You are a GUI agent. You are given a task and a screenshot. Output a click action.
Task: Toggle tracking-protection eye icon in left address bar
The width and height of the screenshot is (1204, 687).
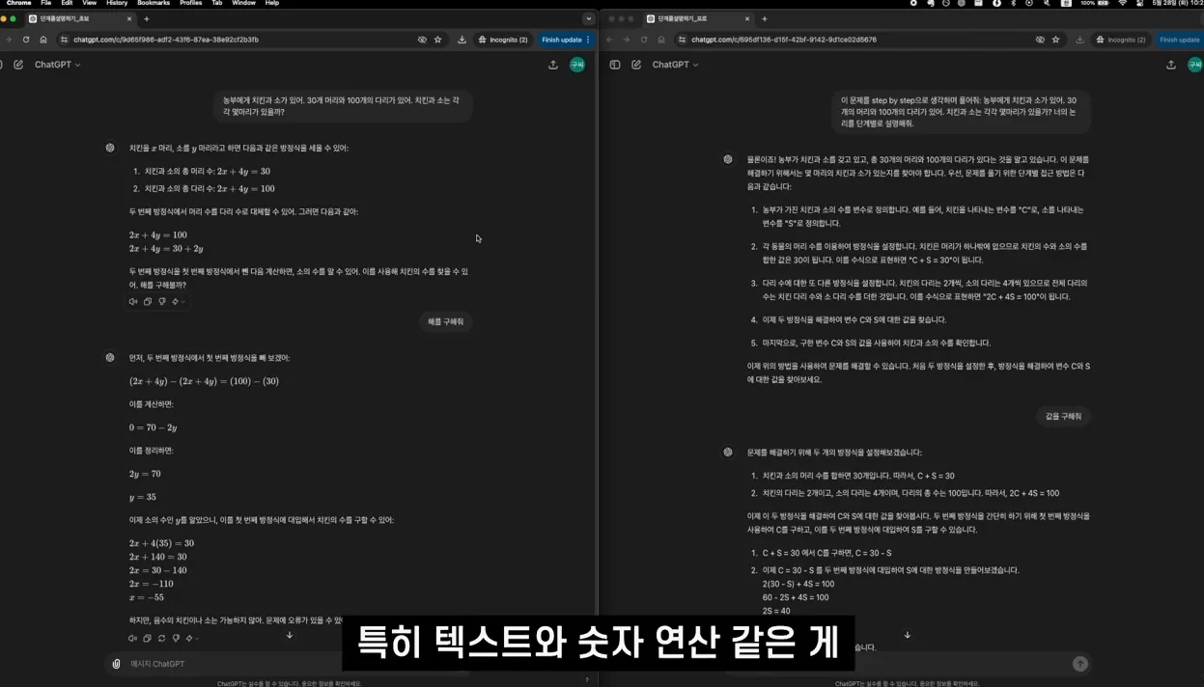(x=422, y=40)
